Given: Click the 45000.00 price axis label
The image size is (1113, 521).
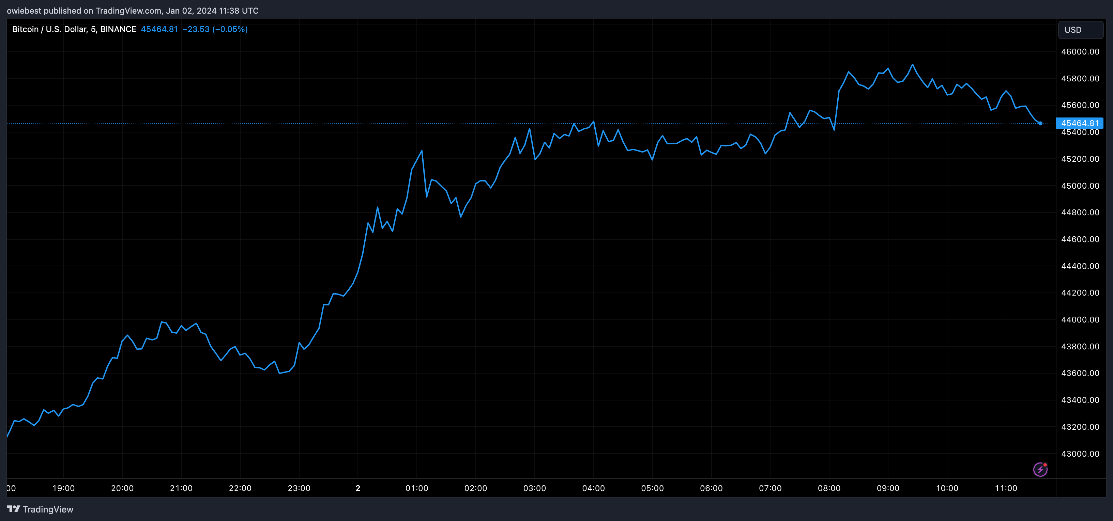Looking at the screenshot, I should [x=1080, y=186].
